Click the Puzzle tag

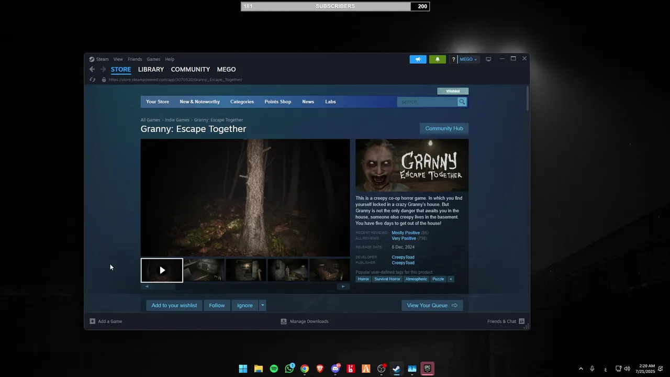pos(438,279)
